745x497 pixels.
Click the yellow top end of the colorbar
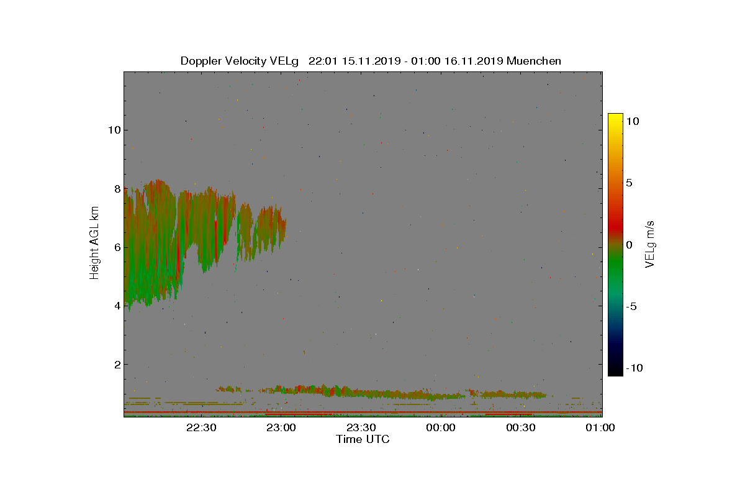pyautogui.click(x=615, y=118)
